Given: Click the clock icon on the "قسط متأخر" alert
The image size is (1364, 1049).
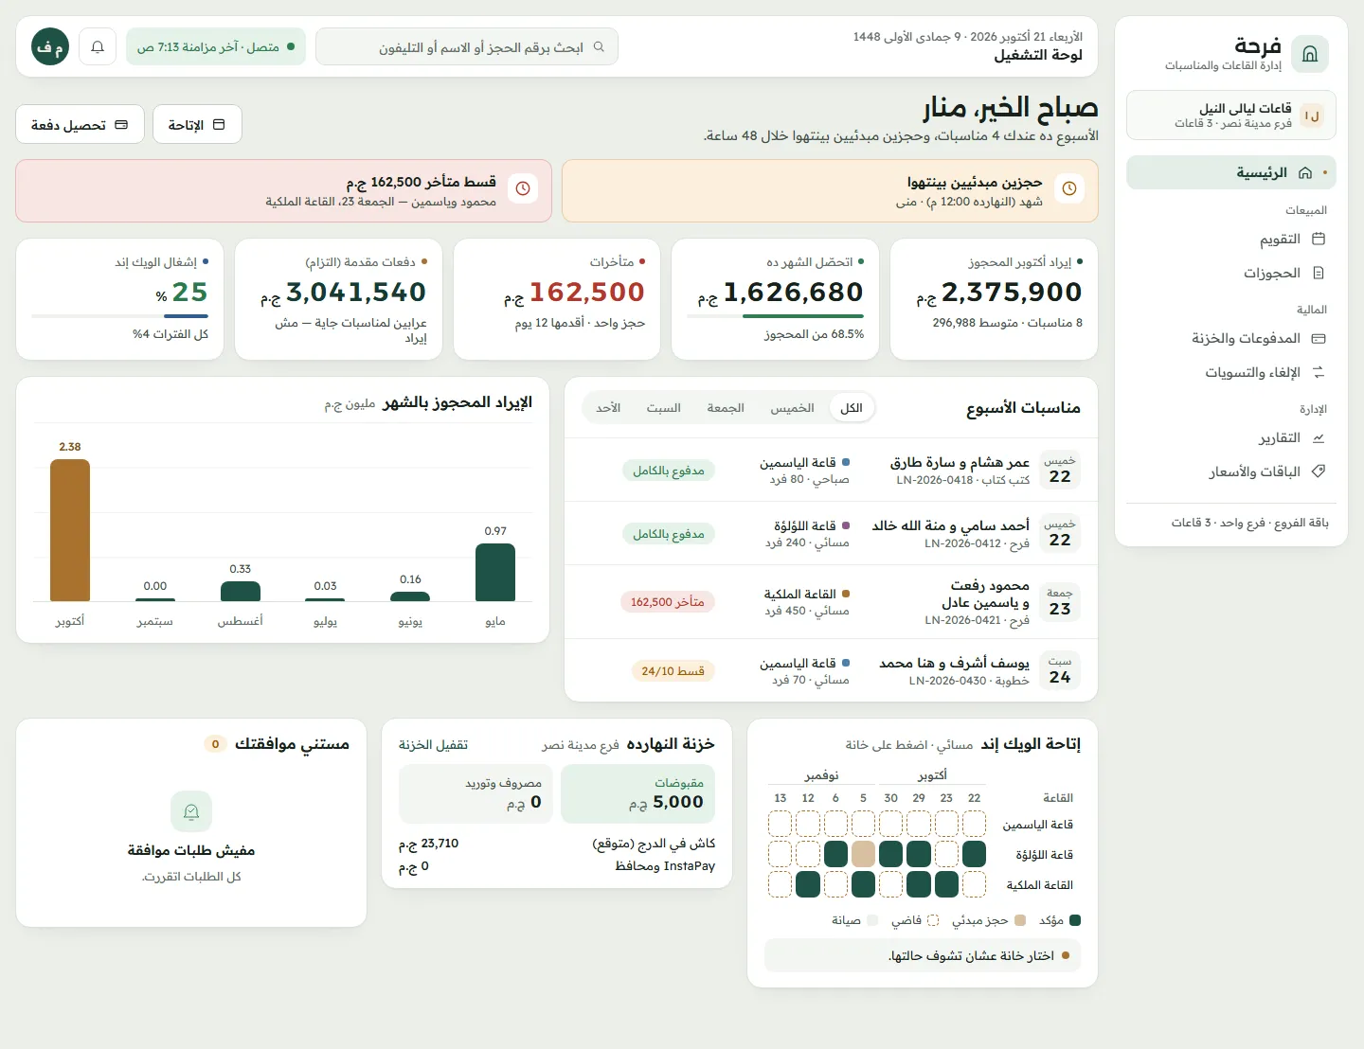Looking at the screenshot, I should point(523,189).
